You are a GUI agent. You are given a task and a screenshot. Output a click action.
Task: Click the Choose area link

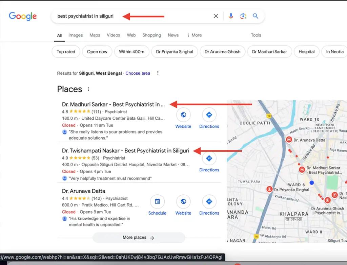click(x=138, y=73)
